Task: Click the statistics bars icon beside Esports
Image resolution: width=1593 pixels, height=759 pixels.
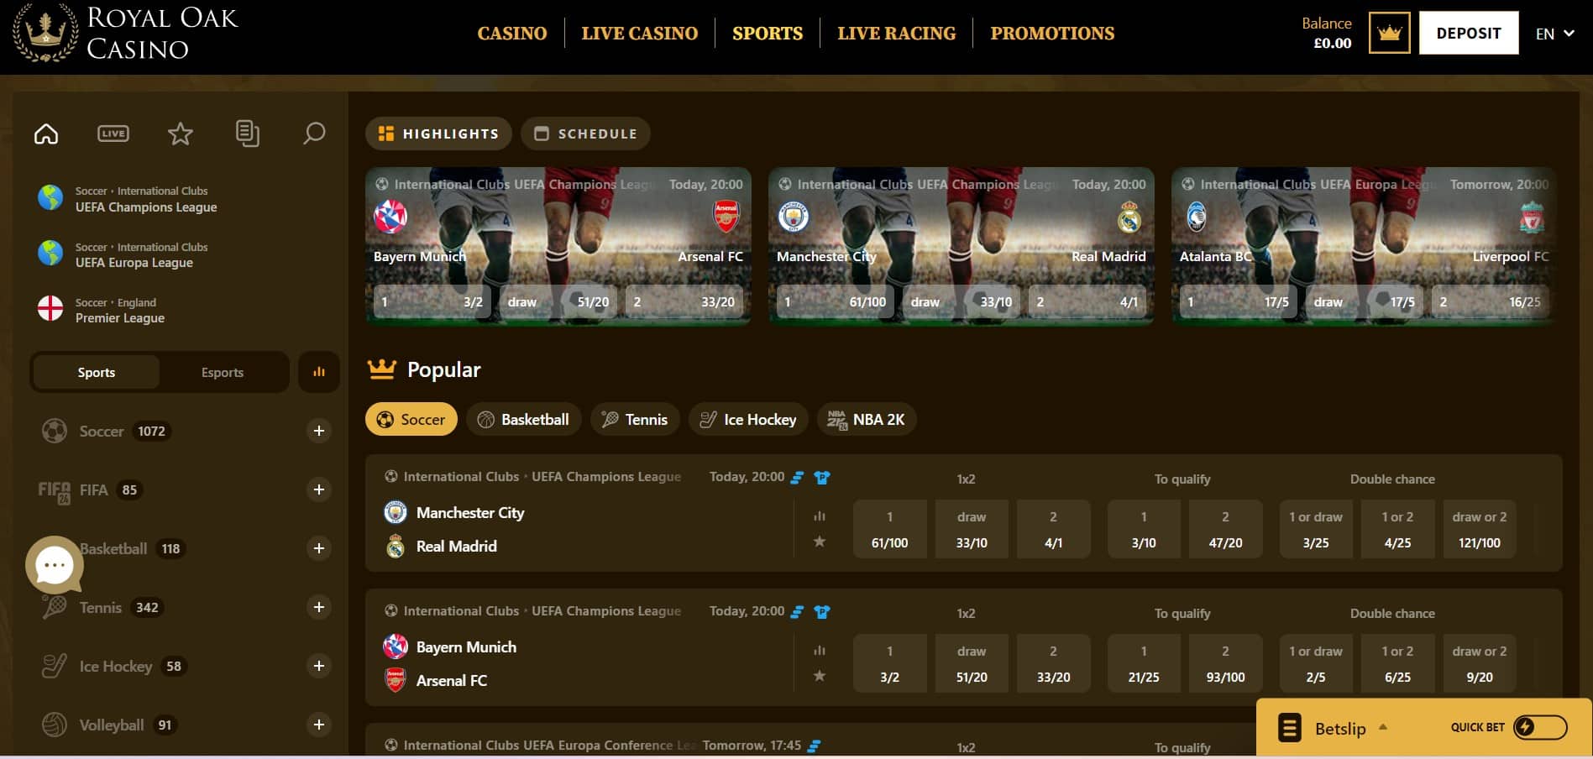Action: (x=319, y=372)
